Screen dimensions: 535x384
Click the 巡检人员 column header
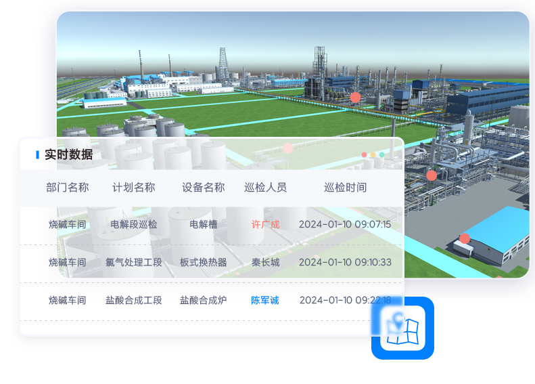click(265, 188)
